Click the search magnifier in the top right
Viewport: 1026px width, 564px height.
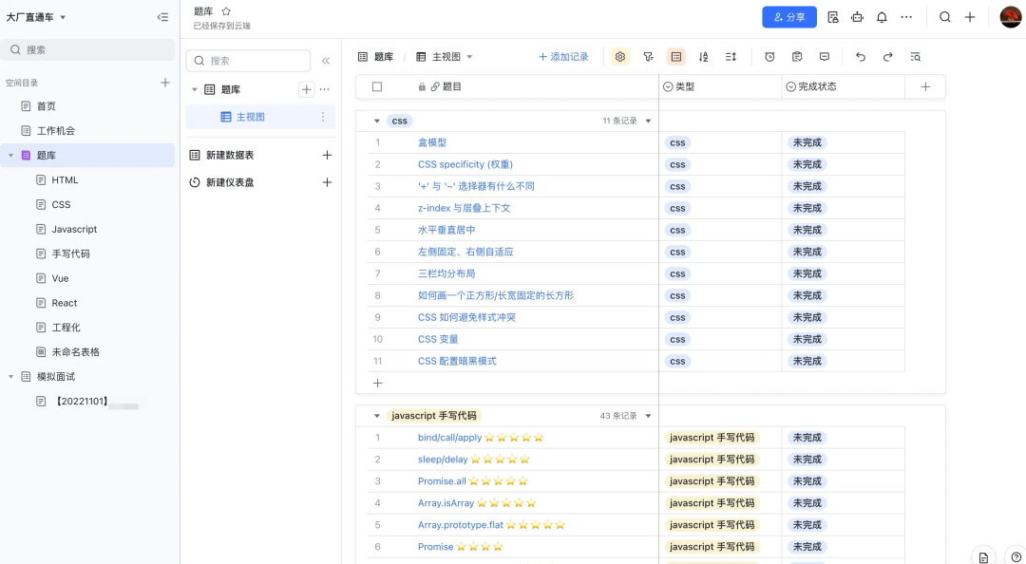pos(945,17)
